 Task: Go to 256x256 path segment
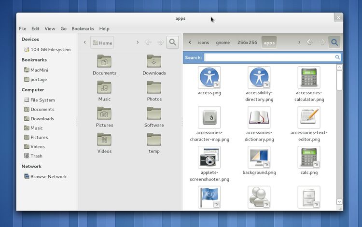(247, 43)
